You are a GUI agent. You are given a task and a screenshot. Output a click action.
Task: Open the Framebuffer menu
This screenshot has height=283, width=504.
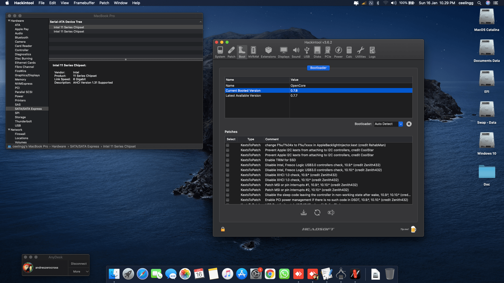(84, 3)
